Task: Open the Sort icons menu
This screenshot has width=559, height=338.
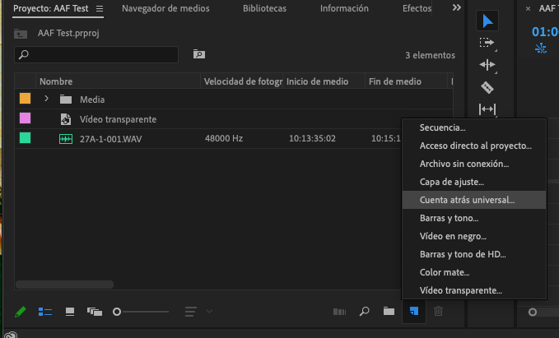Action: click(x=191, y=312)
